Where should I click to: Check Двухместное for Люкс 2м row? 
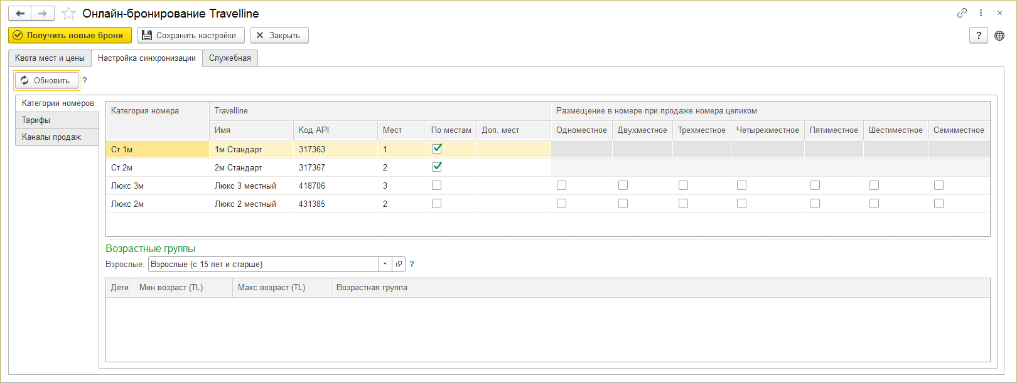(x=623, y=204)
